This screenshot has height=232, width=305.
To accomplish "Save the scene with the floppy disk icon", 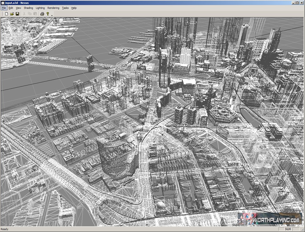I will point(17,14).
